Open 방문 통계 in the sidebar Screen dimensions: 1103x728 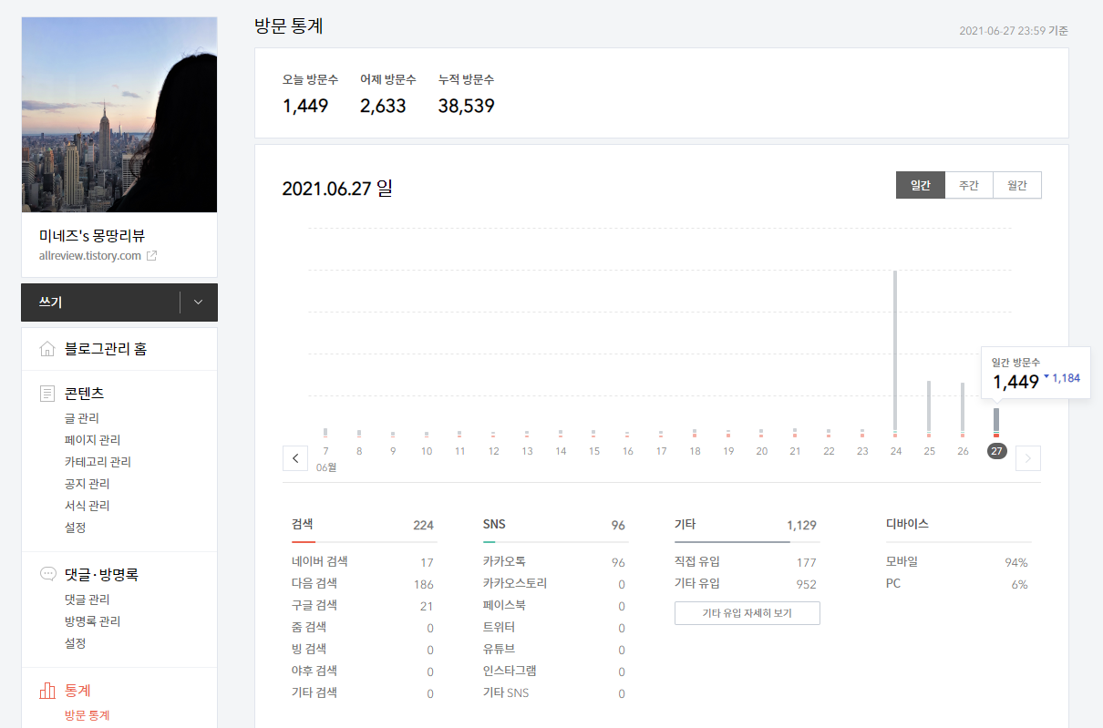87,715
